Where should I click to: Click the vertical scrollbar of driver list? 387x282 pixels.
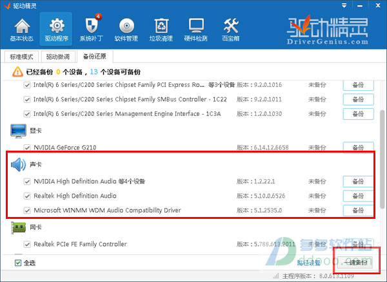tap(382, 159)
